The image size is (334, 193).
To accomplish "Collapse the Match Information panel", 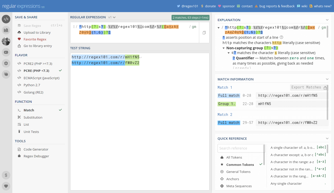I will [x=327, y=79].
